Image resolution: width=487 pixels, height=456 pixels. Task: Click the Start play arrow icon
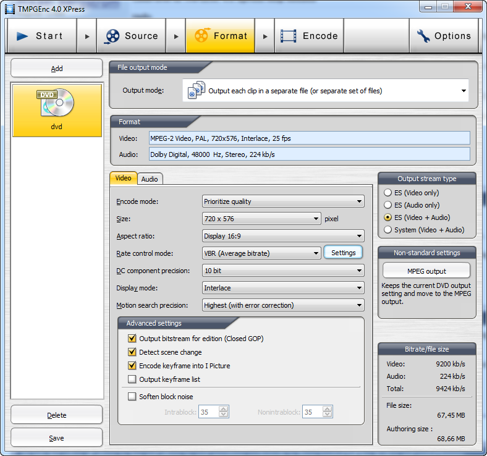23,36
